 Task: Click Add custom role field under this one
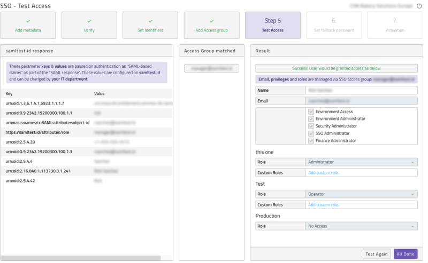pyautogui.click(x=361, y=173)
